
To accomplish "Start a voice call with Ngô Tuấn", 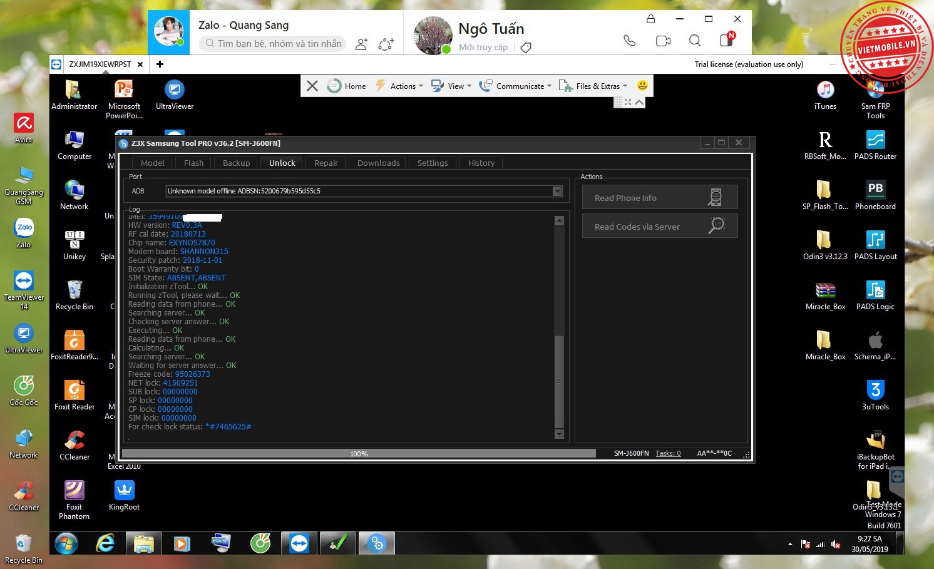I will pos(630,41).
